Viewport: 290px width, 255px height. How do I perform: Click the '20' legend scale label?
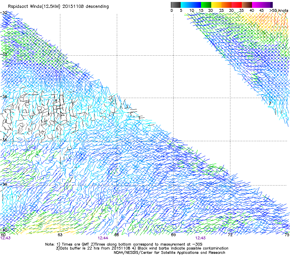pyautogui.click(x=210, y=11)
